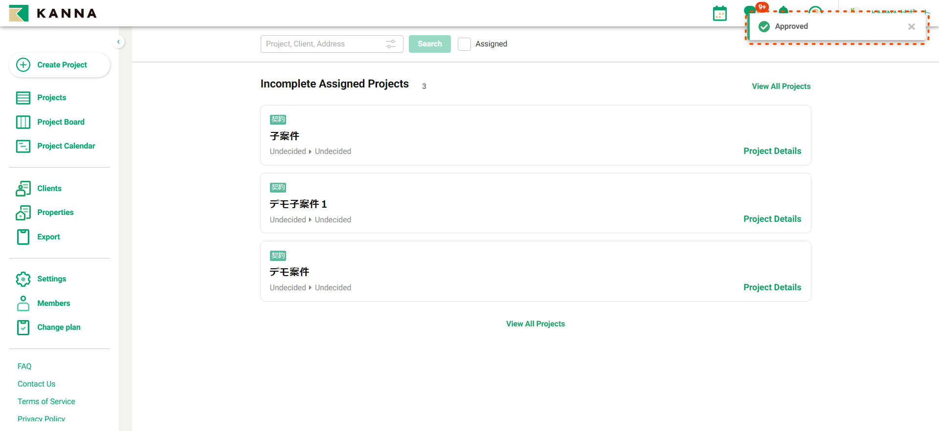Open the Settings gear icon
Viewport: 939px width, 431px height.
coord(23,279)
